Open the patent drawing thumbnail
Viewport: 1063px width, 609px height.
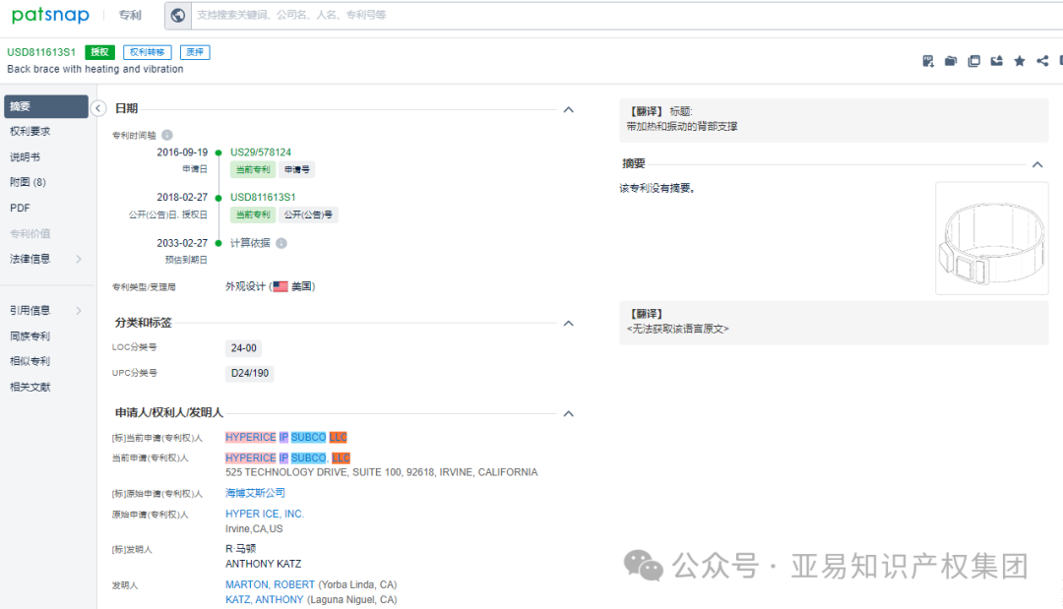991,238
